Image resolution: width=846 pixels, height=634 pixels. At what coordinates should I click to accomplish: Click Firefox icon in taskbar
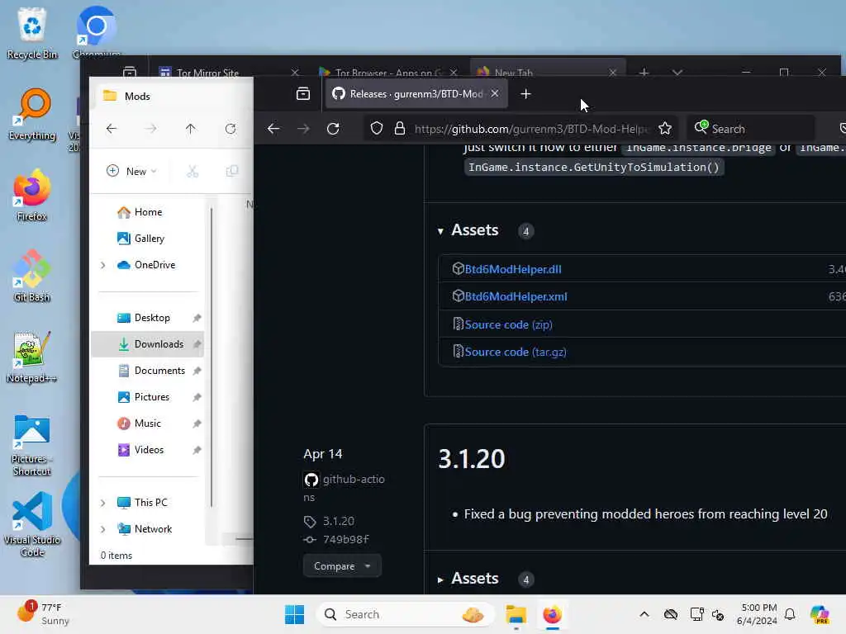[552, 614]
